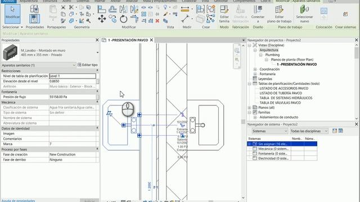This screenshot has width=360, height=202.
Task: Switch to the Sistemas ribbon tab
Action: (83, 1)
